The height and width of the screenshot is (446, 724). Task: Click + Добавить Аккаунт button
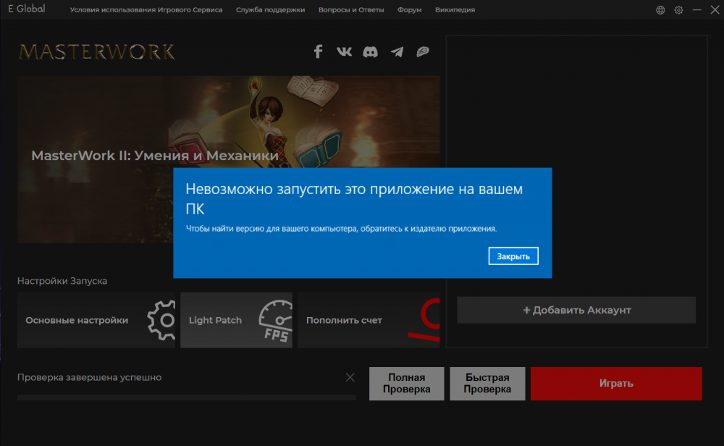576,310
